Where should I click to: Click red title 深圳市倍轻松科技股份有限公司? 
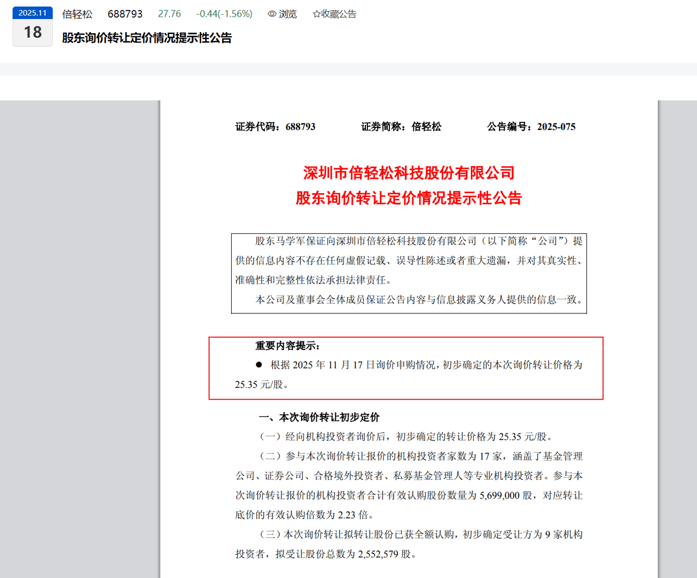(x=409, y=173)
